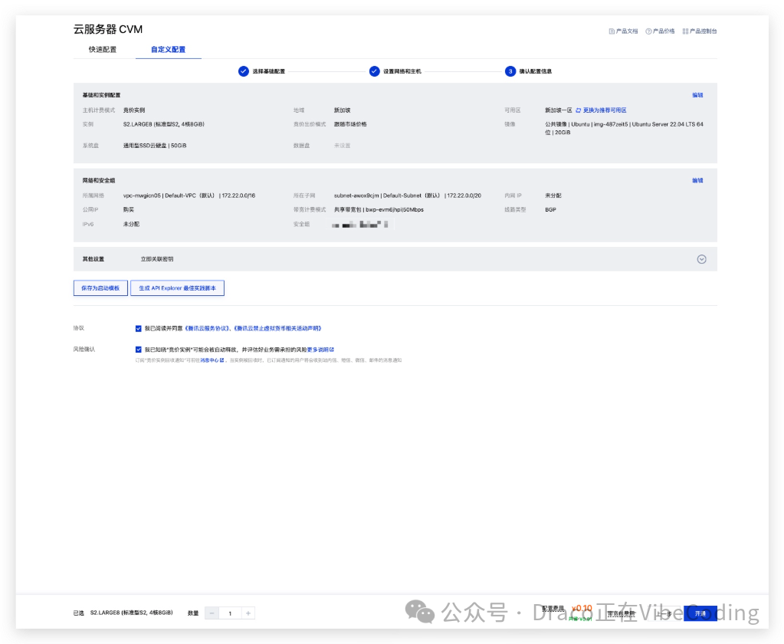Toggle the 风险确认 risk acknowledgment checkbox

point(138,350)
